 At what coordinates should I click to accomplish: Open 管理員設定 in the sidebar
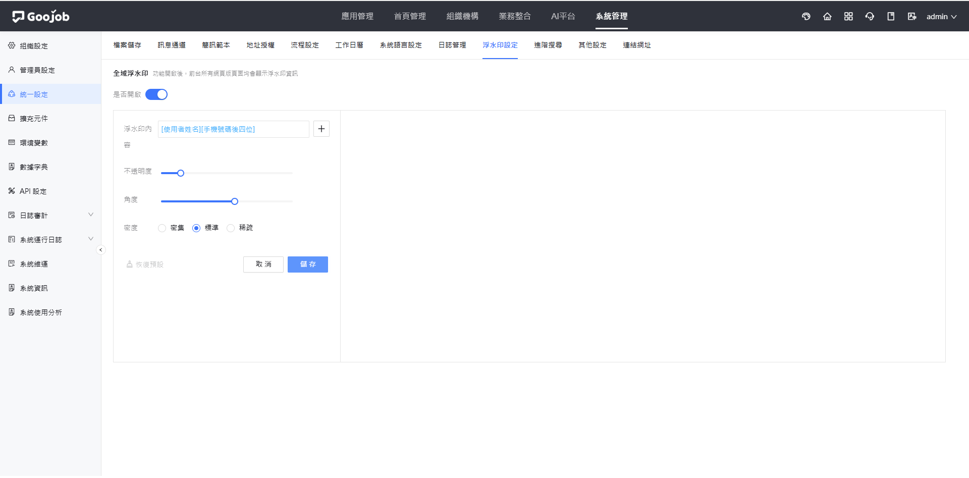point(50,70)
